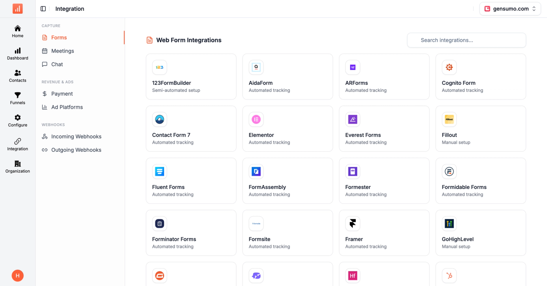Click the orange G logo in bottom row
This screenshot has height=286, width=547.
[160, 276]
